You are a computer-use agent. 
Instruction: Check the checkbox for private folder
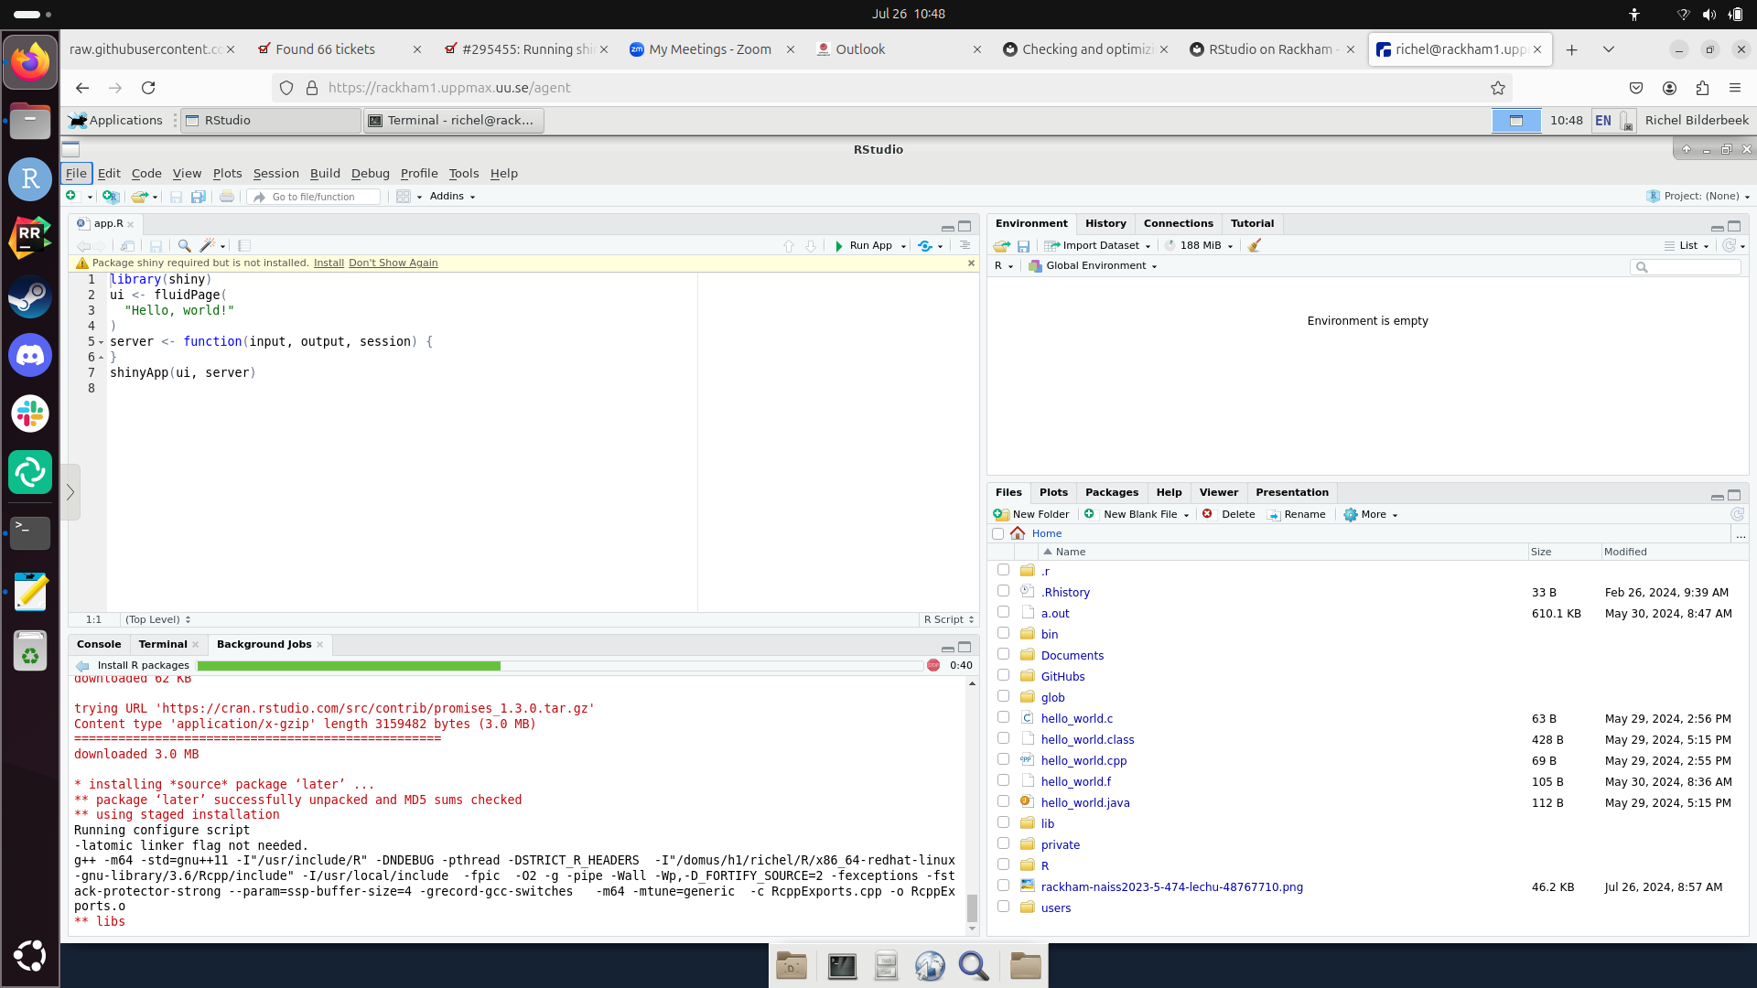1003,843
